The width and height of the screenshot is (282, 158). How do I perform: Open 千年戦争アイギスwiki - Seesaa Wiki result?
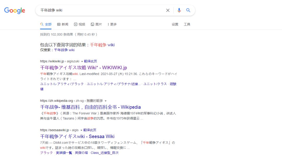77,136
